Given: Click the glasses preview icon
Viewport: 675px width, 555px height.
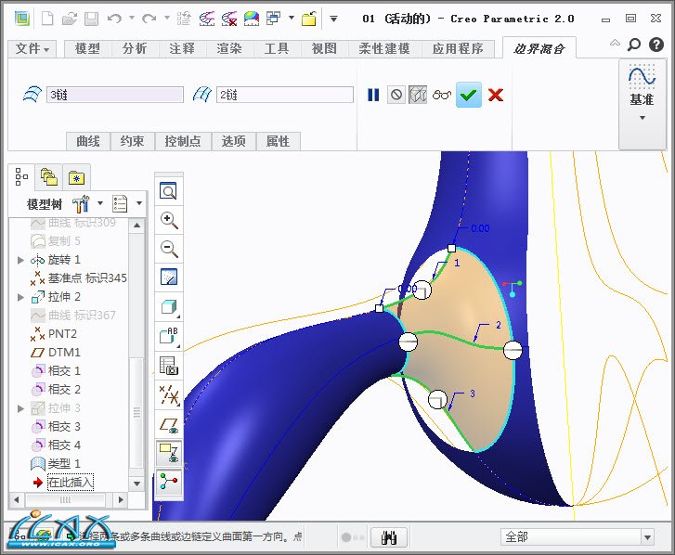Looking at the screenshot, I should [442, 95].
